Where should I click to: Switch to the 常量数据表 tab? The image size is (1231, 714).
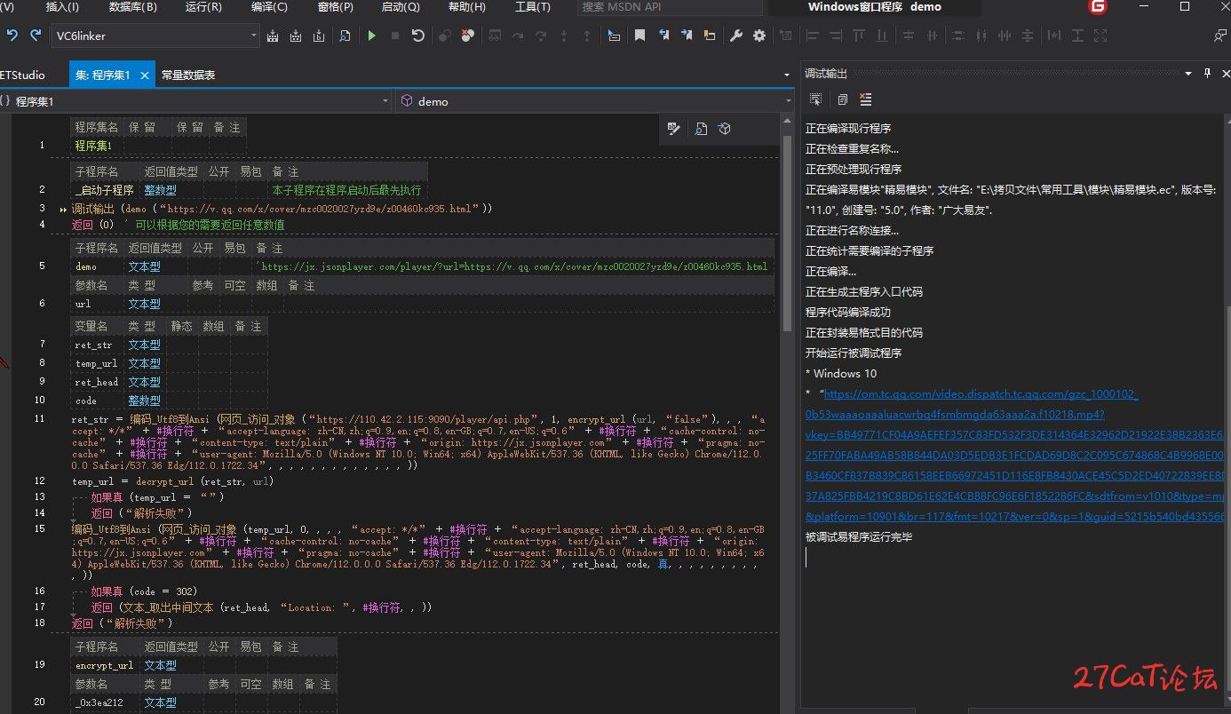pos(188,75)
